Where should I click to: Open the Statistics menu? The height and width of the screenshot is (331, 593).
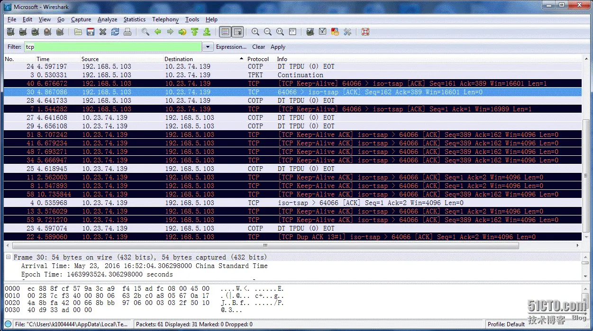tap(135, 19)
